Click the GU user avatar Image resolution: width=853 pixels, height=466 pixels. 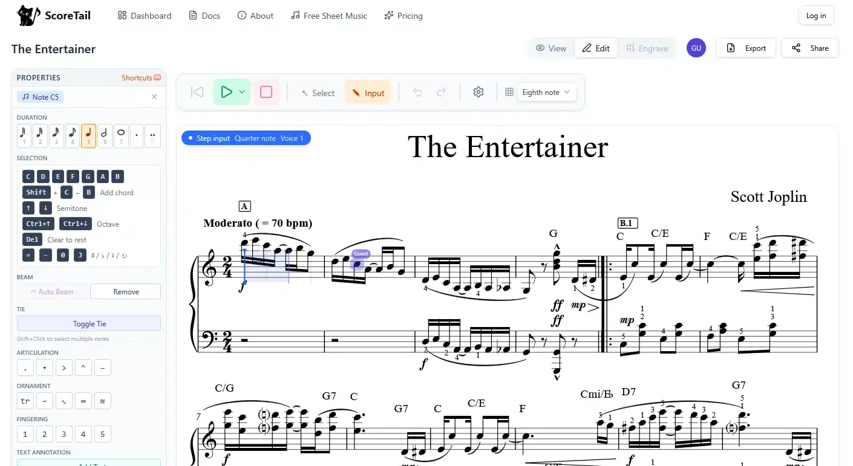(696, 48)
